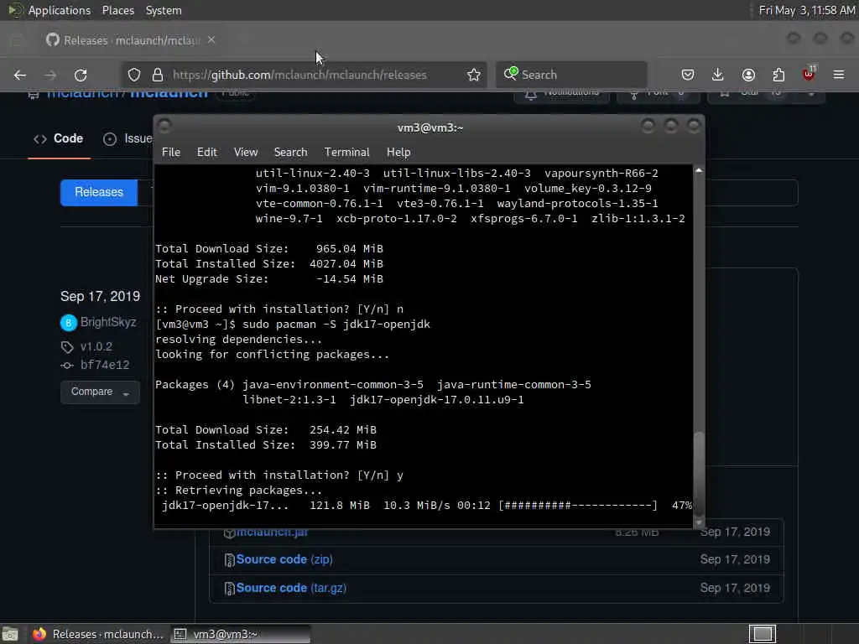Close the Releases mclaunch browser tab

(x=211, y=40)
